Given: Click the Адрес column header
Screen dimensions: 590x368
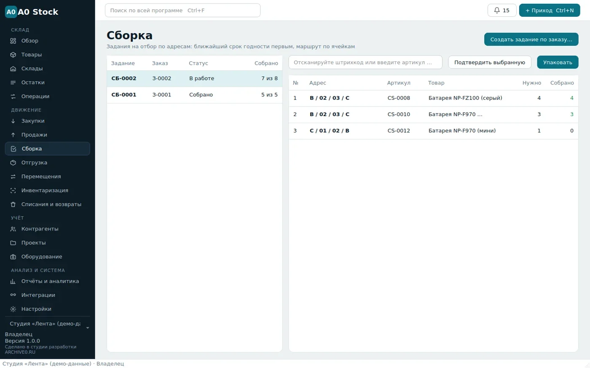Looking at the screenshot, I should tap(318, 83).
